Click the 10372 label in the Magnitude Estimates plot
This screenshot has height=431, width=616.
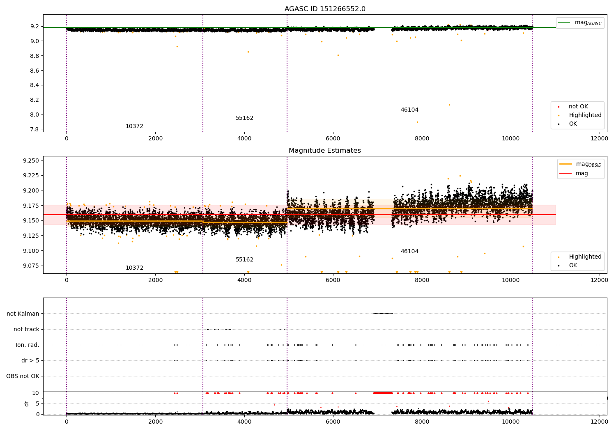tap(134, 268)
